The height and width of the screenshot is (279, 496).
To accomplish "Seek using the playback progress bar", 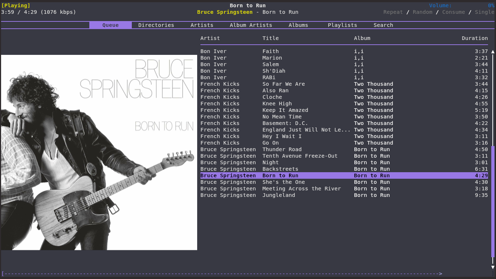I will point(248,274).
